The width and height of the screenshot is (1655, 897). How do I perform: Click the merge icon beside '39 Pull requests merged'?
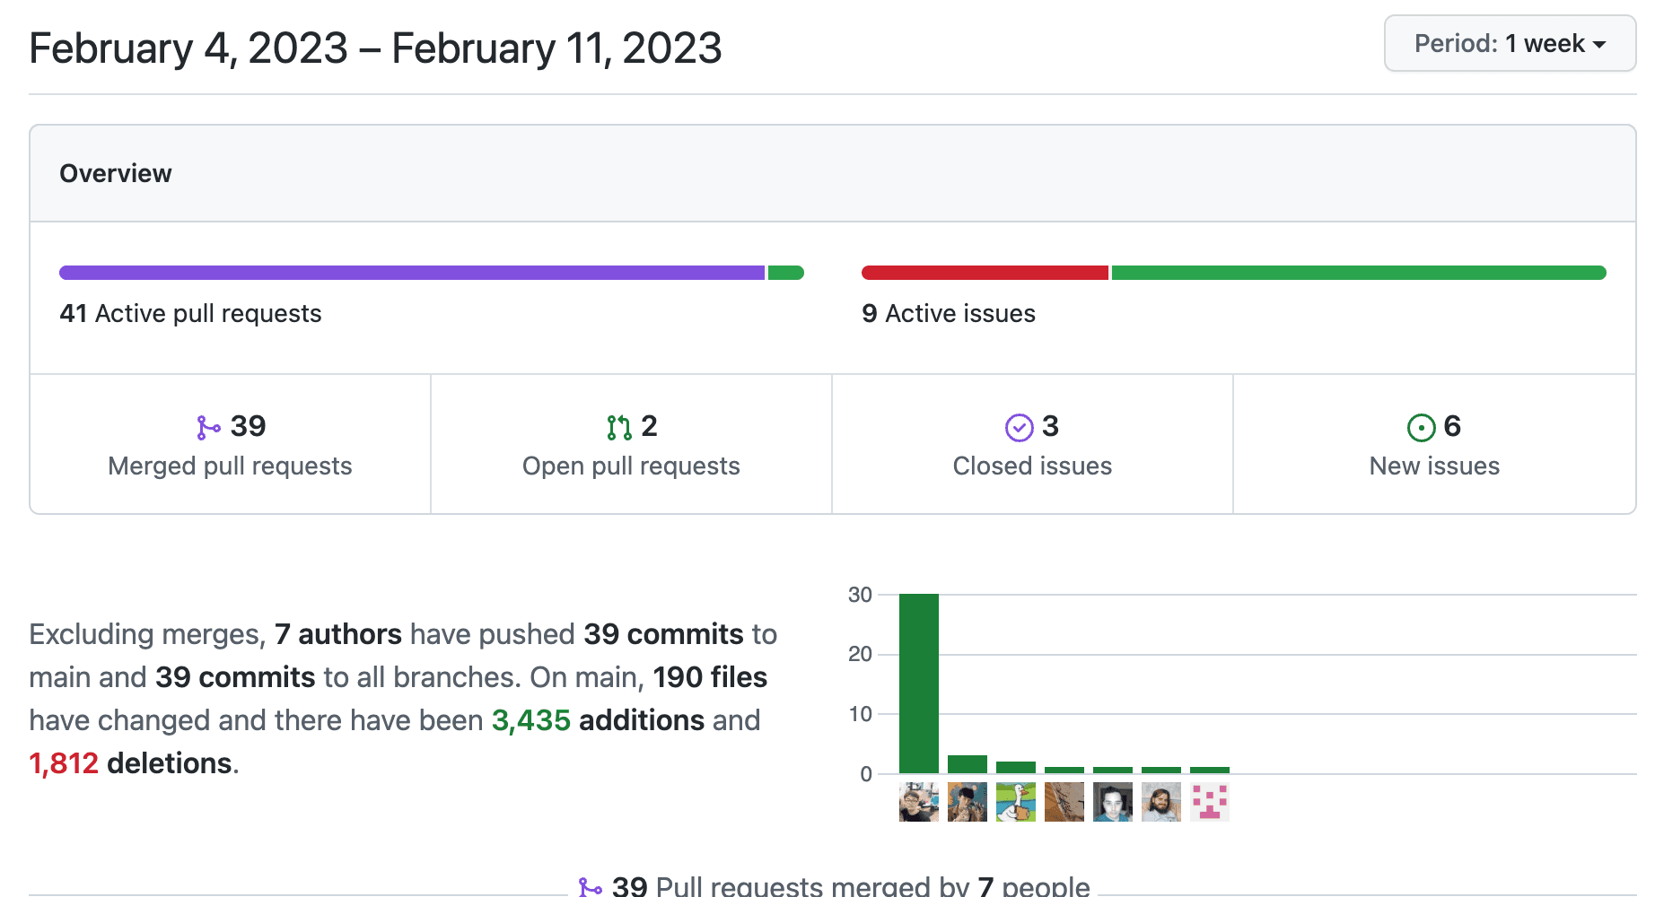591,887
